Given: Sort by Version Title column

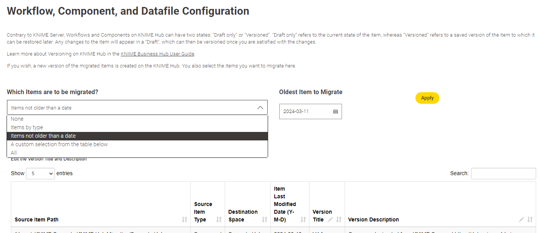Looking at the screenshot, I should pyautogui.click(x=339, y=219).
